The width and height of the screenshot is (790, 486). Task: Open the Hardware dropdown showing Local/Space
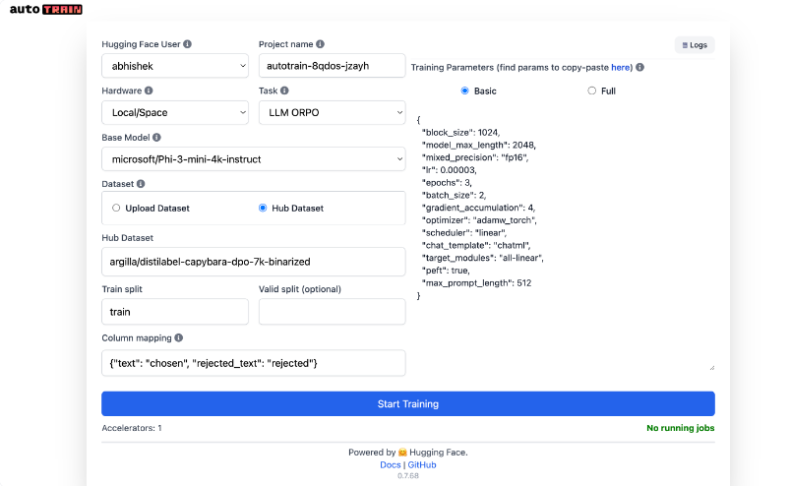coord(175,112)
